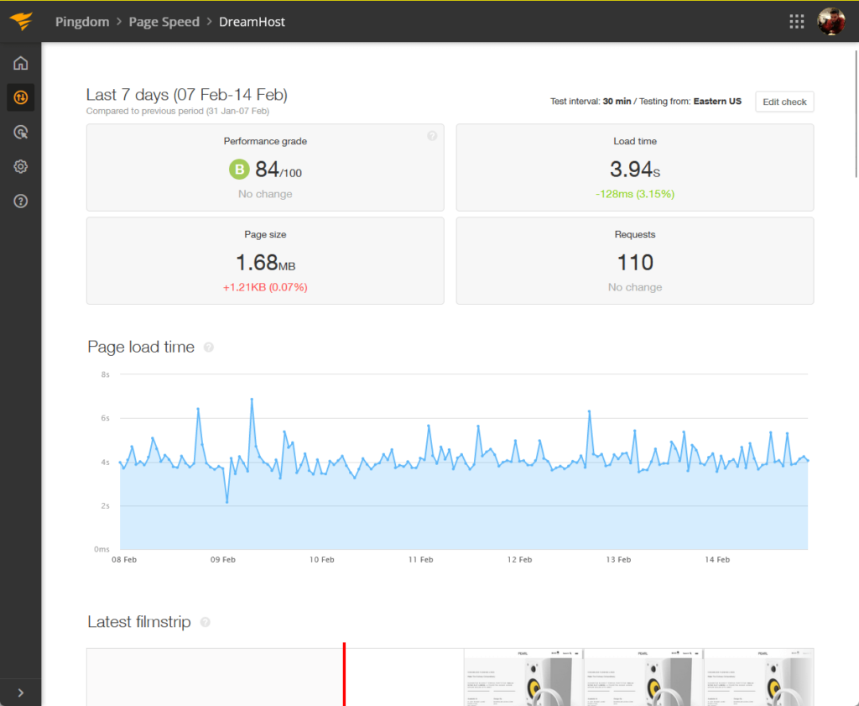
Task: Click the Last 7 days heading
Action: (x=187, y=95)
